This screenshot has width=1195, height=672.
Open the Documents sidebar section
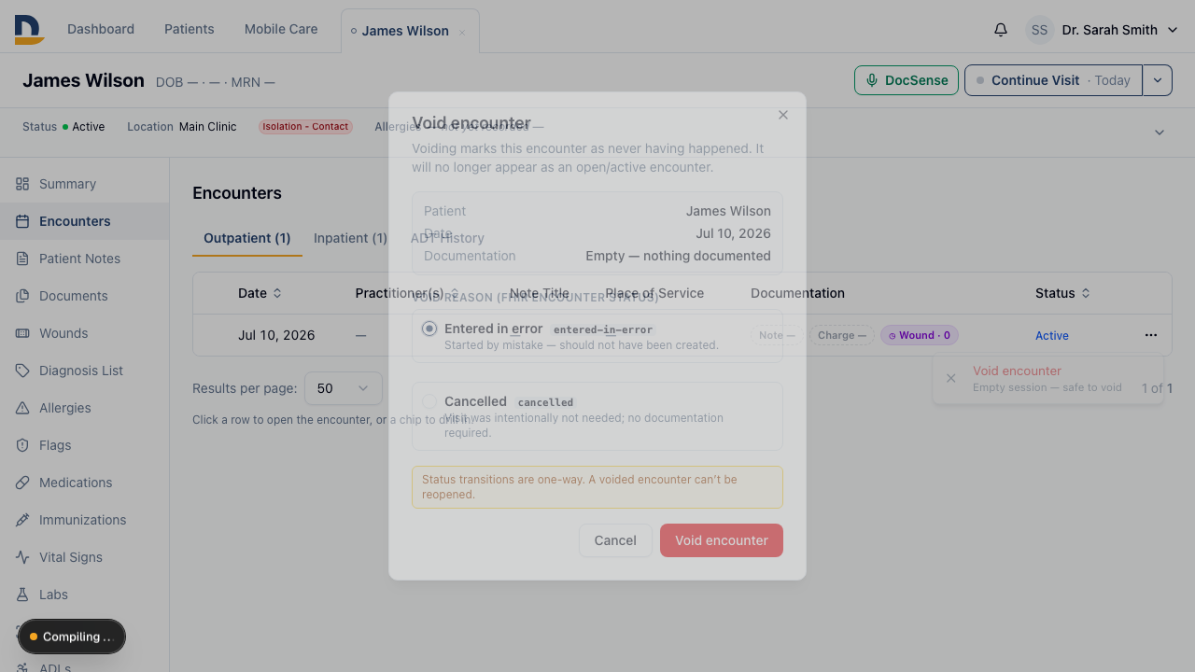[x=84, y=296]
